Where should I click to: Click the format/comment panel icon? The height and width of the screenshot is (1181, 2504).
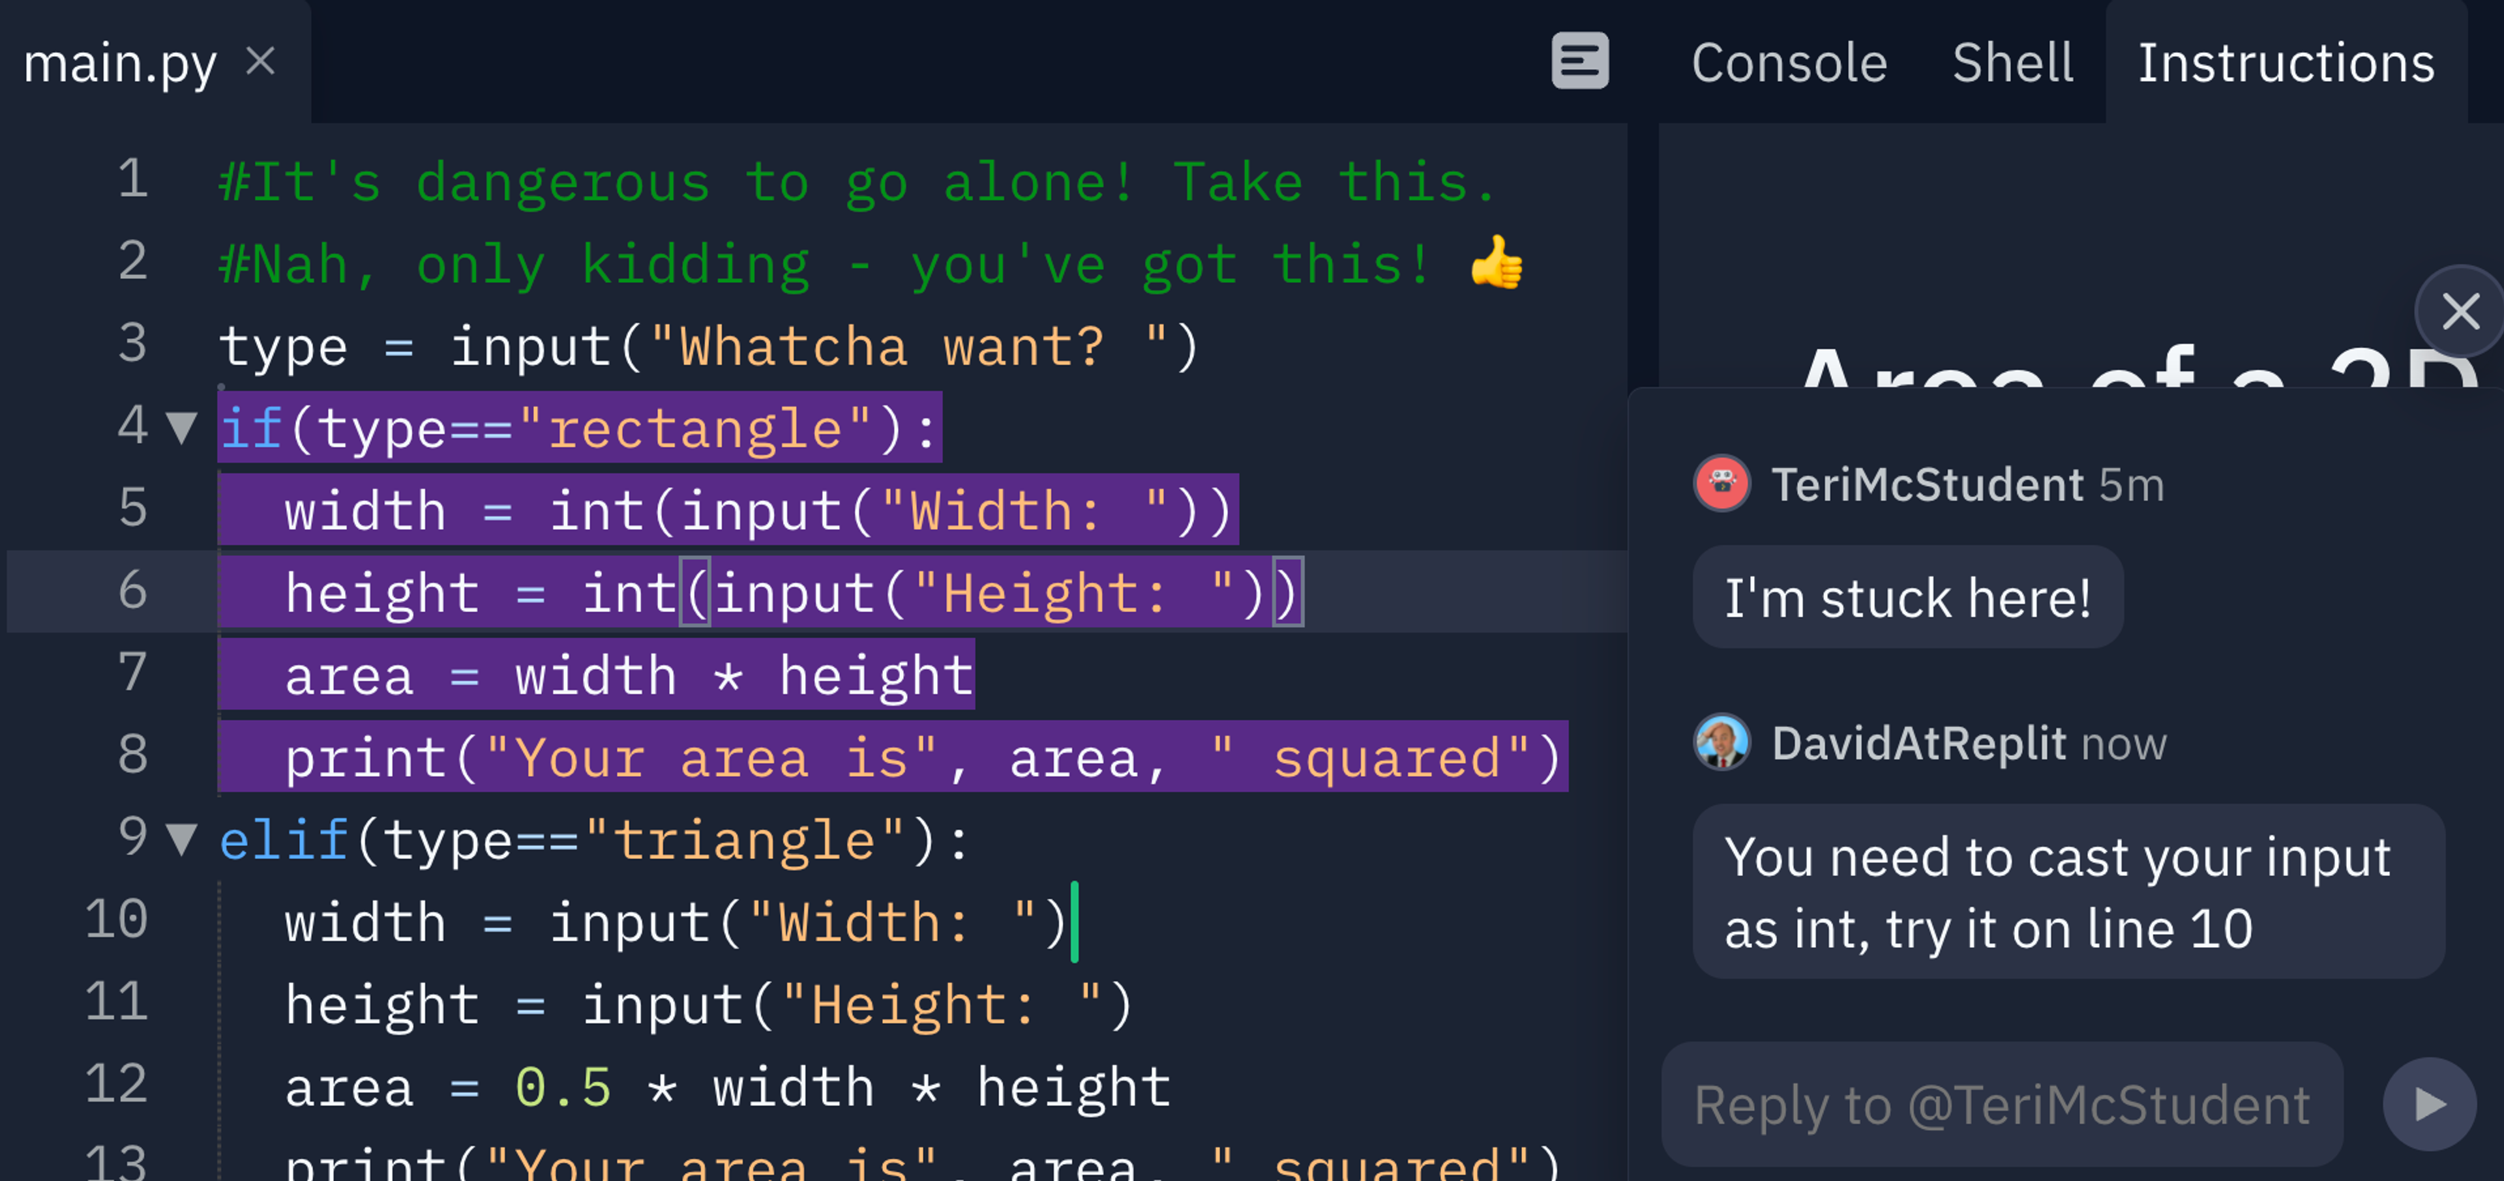[1579, 61]
